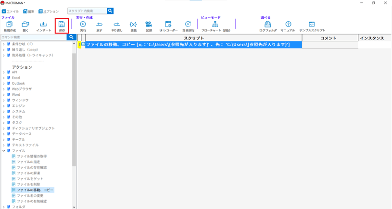
Task: Click the 戻す (Undo) arrow icon
Action: [99, 24]
